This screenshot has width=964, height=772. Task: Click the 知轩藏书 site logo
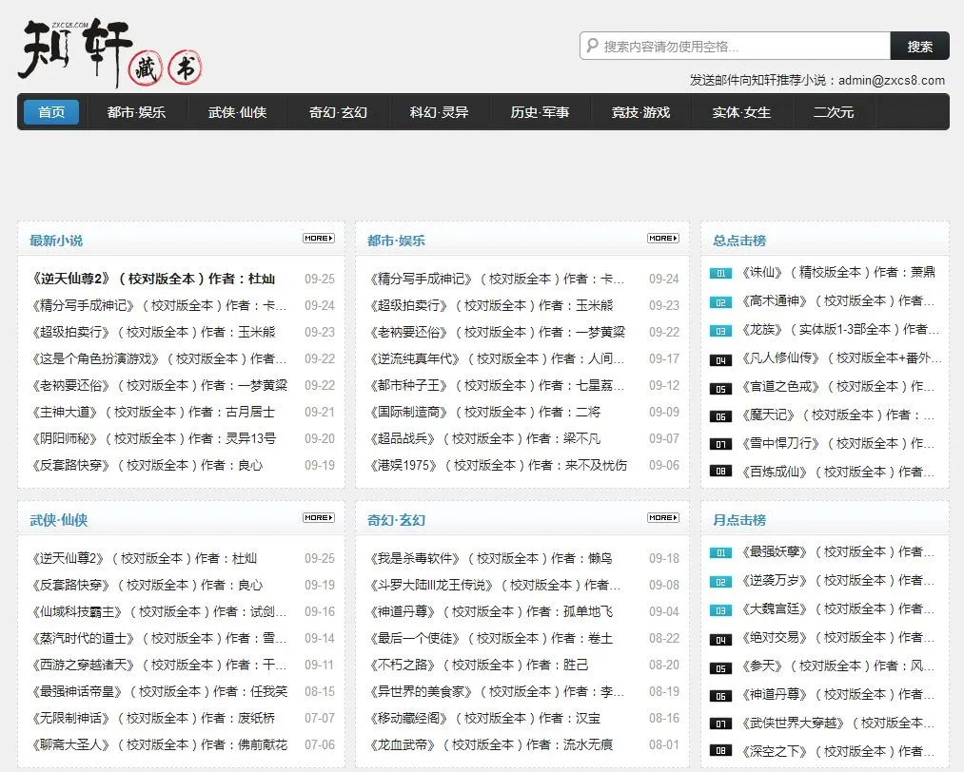tap(109, 53)
